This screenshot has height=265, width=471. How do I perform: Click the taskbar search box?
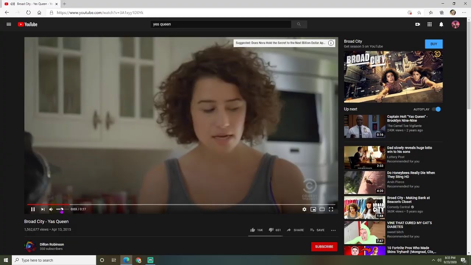(54, 260)
